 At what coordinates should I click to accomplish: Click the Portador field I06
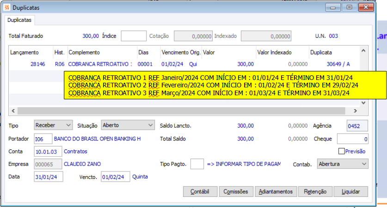pyautogui.click(x=43, y=139)
